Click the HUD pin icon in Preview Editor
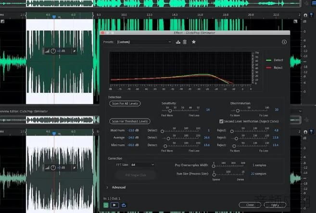This screenshot has height=213, width=316. click(x=74, y=168)
